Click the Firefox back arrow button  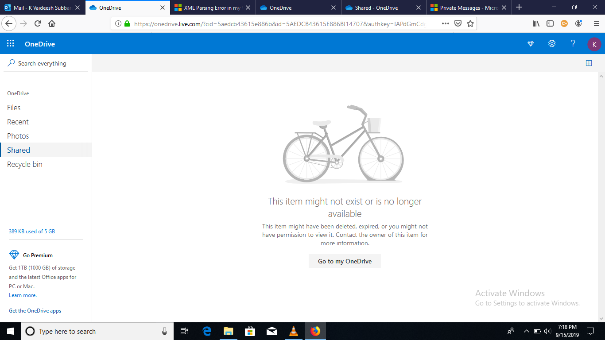tap(10, 23)
